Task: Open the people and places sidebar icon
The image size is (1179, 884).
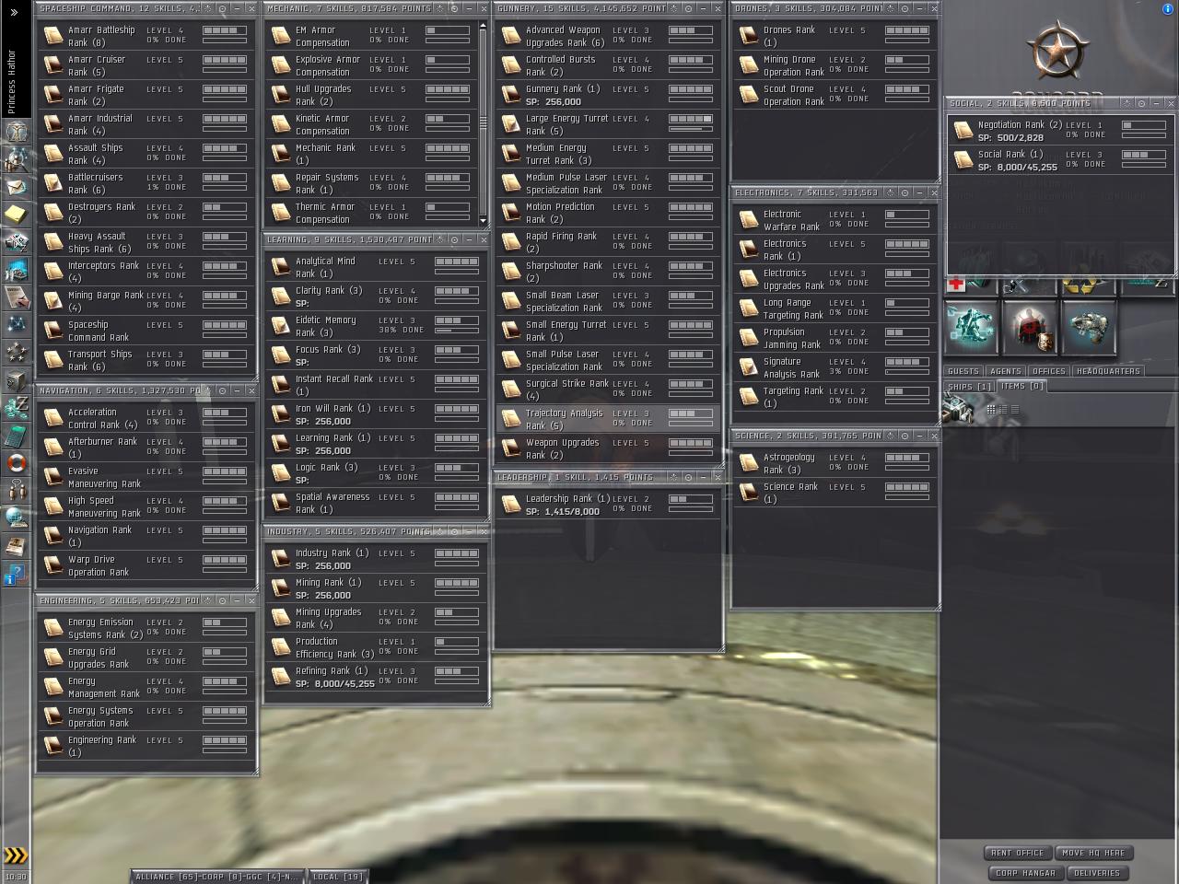Action: (17, 159)
